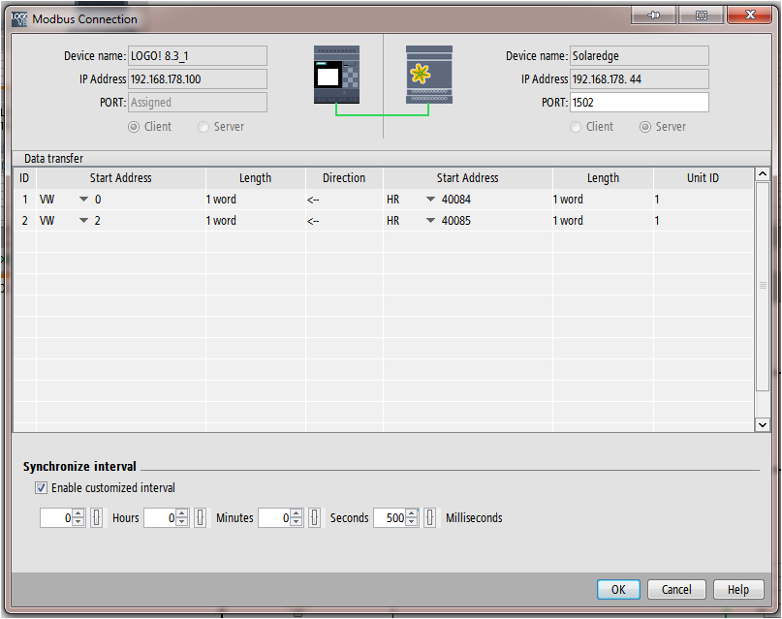This screenshot has height=619, width=782.
Task: Confirm the dialog with OK
Action: click(618, 590)
